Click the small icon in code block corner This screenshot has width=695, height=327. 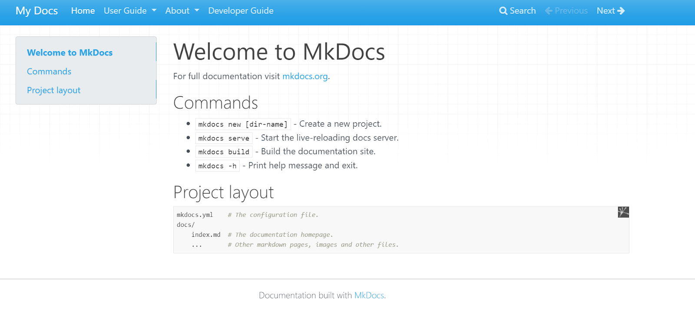point(623,212)
